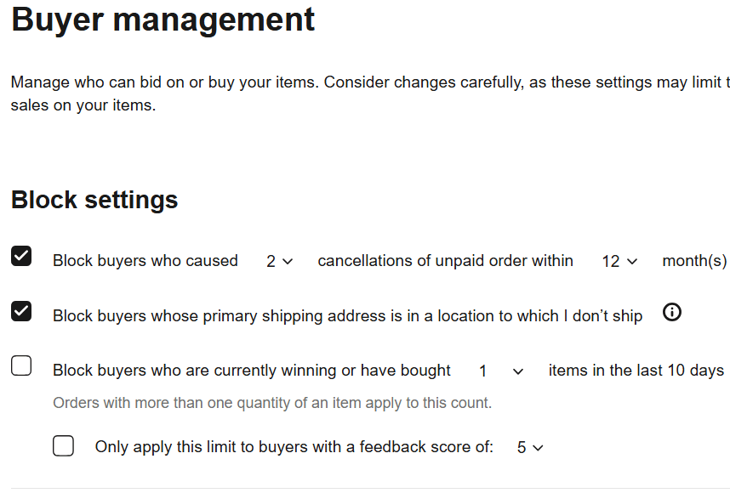Click the Buyer management page heading
This screenshot has height=493, width=730.
(x=163, y=20)
